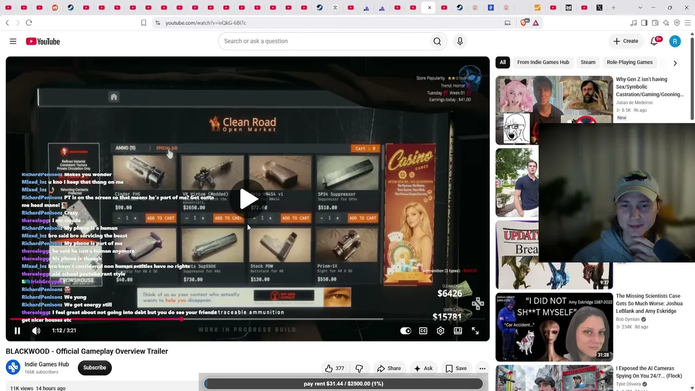The width and height of the screenshot is (695, 391).
Task: Like this video
Action: point(334,369)
